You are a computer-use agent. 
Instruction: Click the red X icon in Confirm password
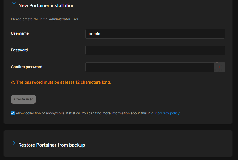point(219,67)
